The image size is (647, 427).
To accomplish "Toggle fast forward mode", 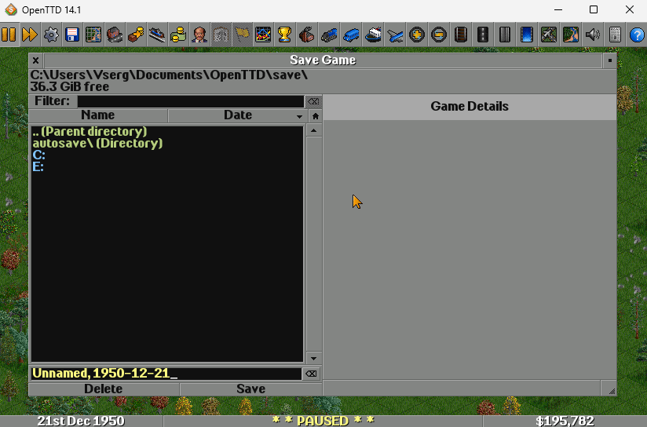I will click(30, 35).
